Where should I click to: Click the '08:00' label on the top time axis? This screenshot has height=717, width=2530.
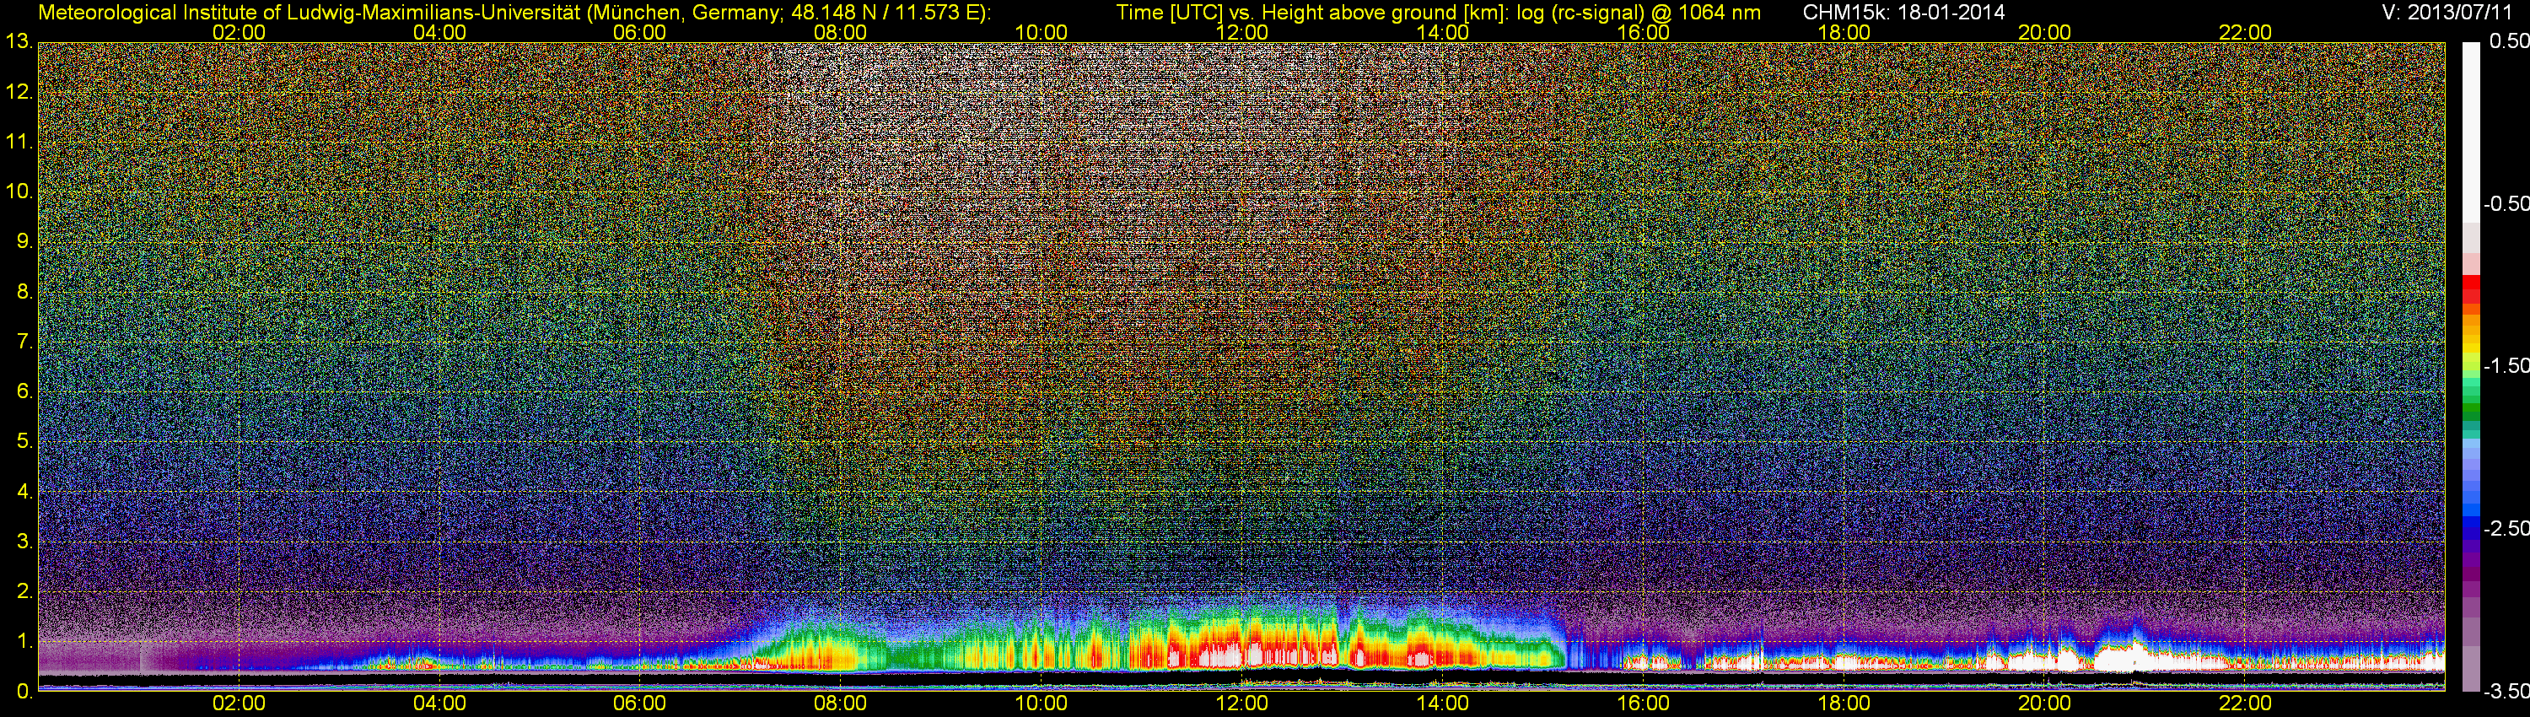pyautogui.click(x=841, y=32)
